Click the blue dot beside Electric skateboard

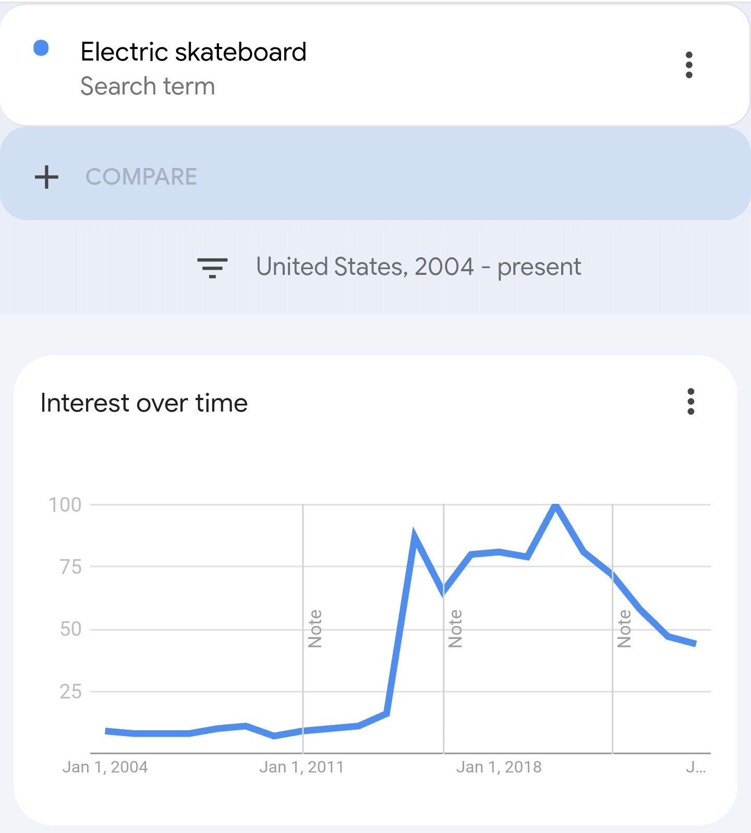click(x=41, y=48)
